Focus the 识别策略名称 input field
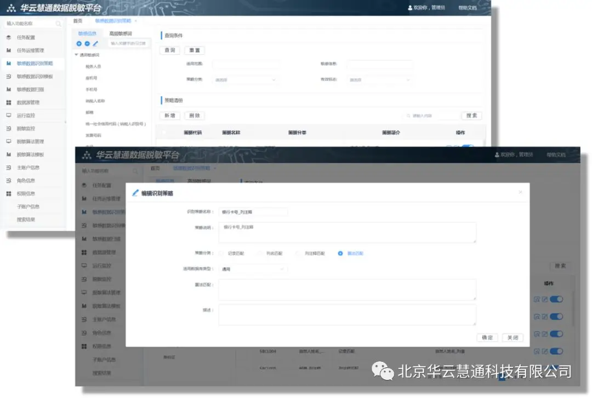 coord(253,212)
